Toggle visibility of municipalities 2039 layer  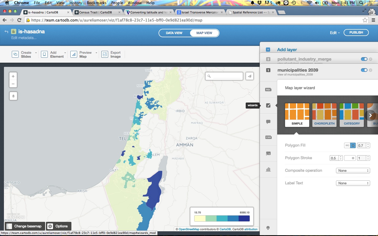364,70
